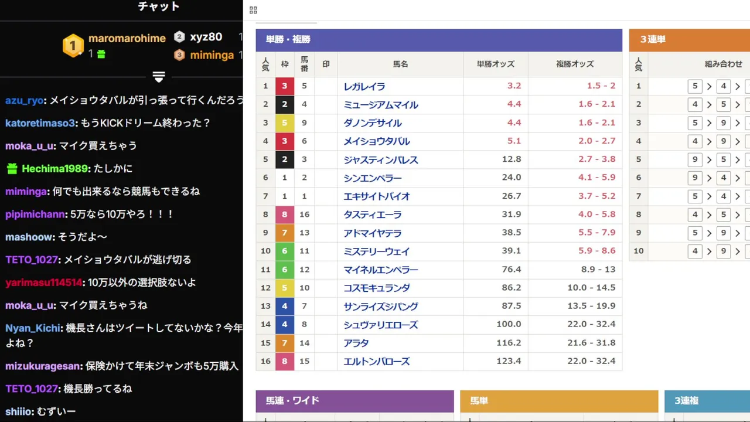Screen dimensions: 750x422
Task: Open xyz80's profile in the leaderboard
Action: [x=206, y=37]
